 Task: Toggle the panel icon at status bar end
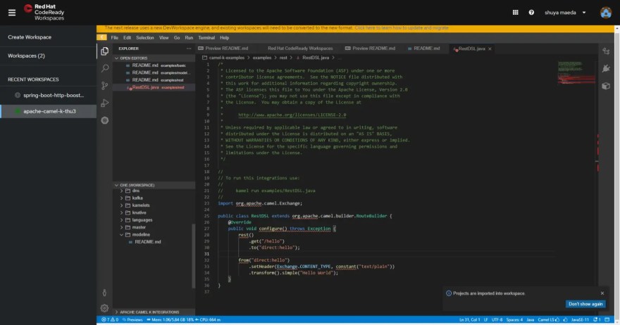[607, 320]
